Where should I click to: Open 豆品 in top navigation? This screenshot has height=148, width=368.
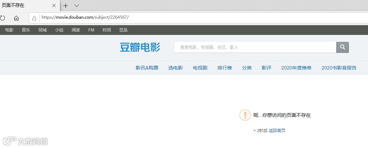point(124,30)
